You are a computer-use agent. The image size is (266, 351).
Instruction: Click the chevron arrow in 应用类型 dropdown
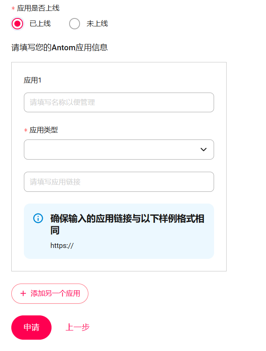click(204, 150)
